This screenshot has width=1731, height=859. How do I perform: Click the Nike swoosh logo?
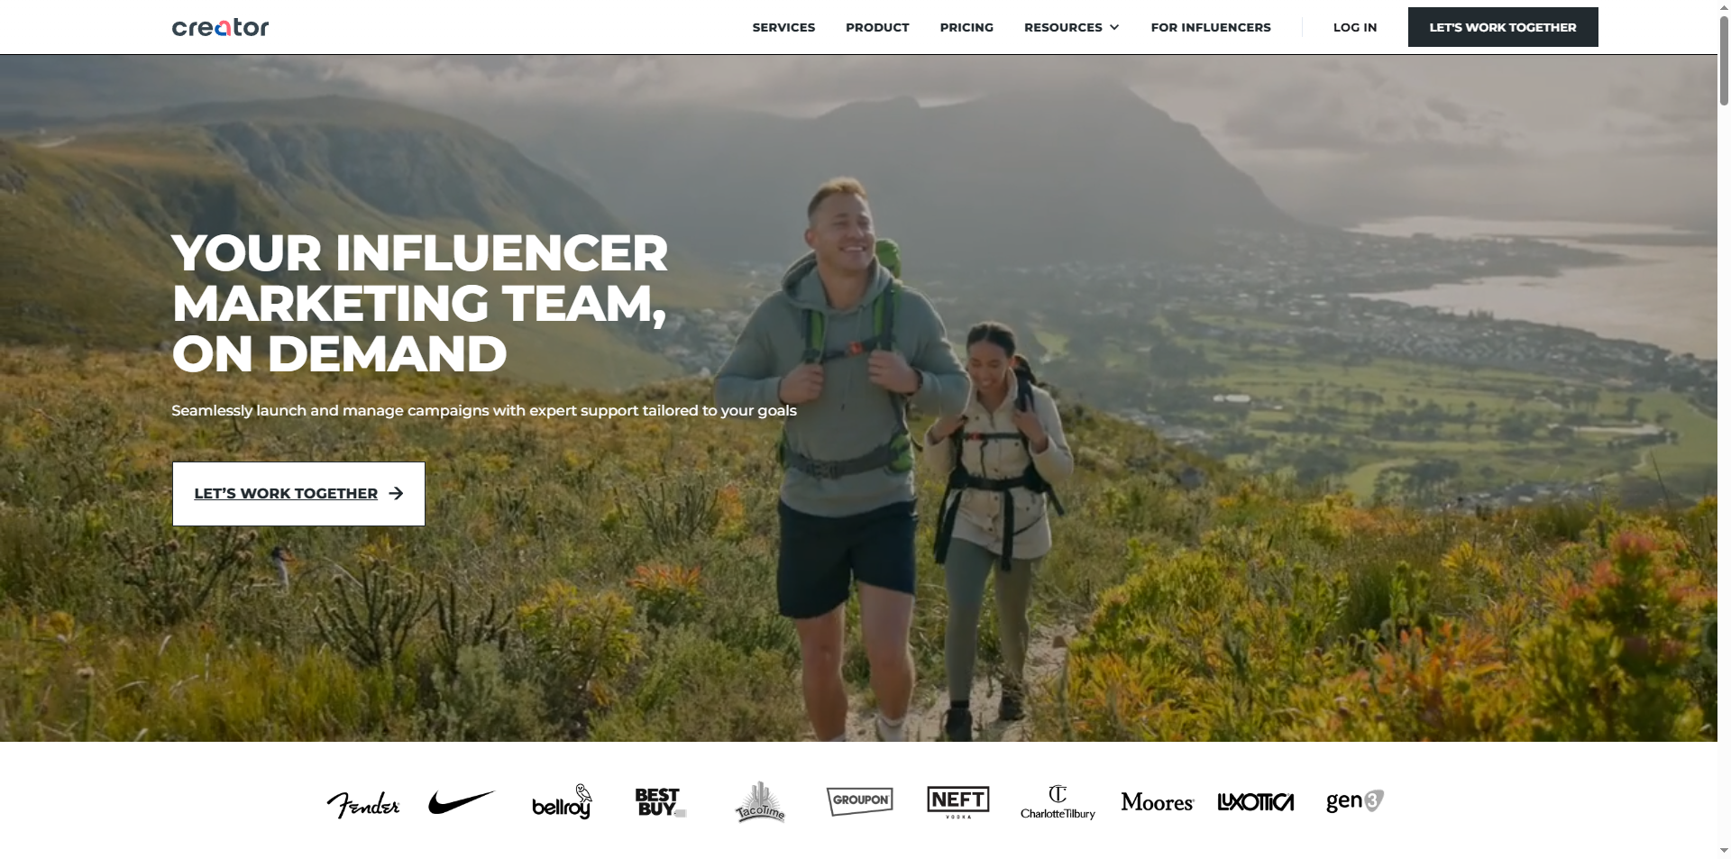click(x=462, y=801)
